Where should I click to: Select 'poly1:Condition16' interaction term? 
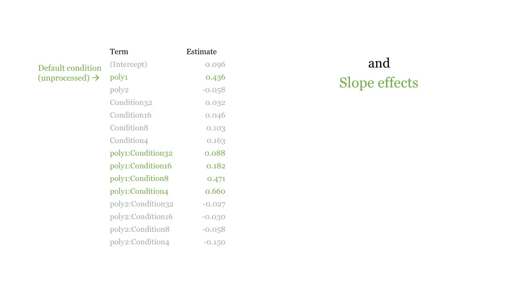[141, 166]
